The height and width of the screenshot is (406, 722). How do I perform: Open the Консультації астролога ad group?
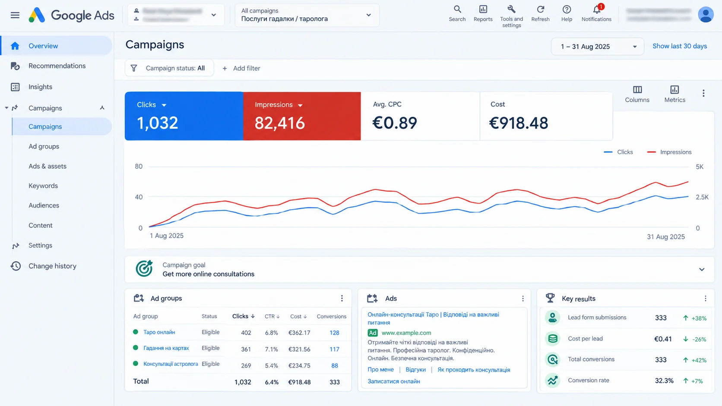[171, 364]
